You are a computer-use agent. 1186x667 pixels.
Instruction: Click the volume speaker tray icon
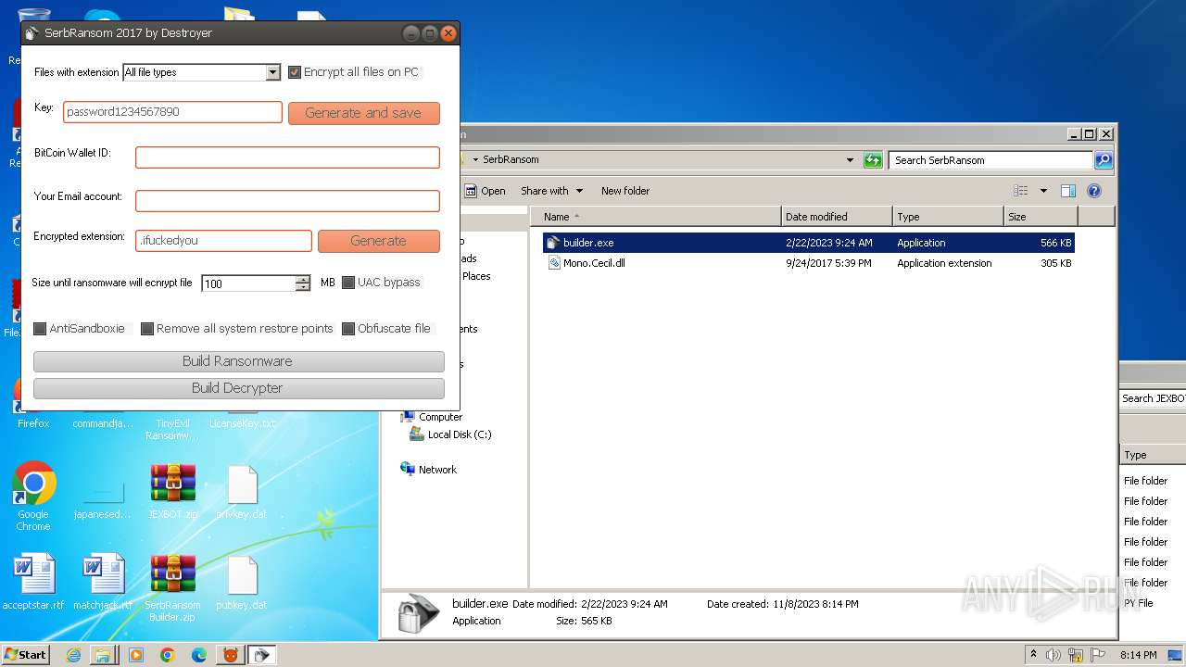coord(1054,655)
